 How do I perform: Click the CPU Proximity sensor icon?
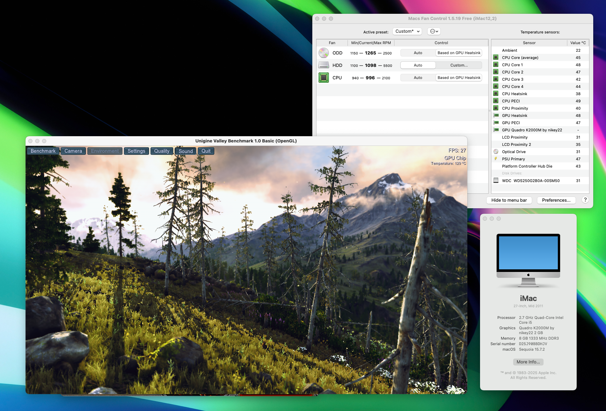[496, 108]
